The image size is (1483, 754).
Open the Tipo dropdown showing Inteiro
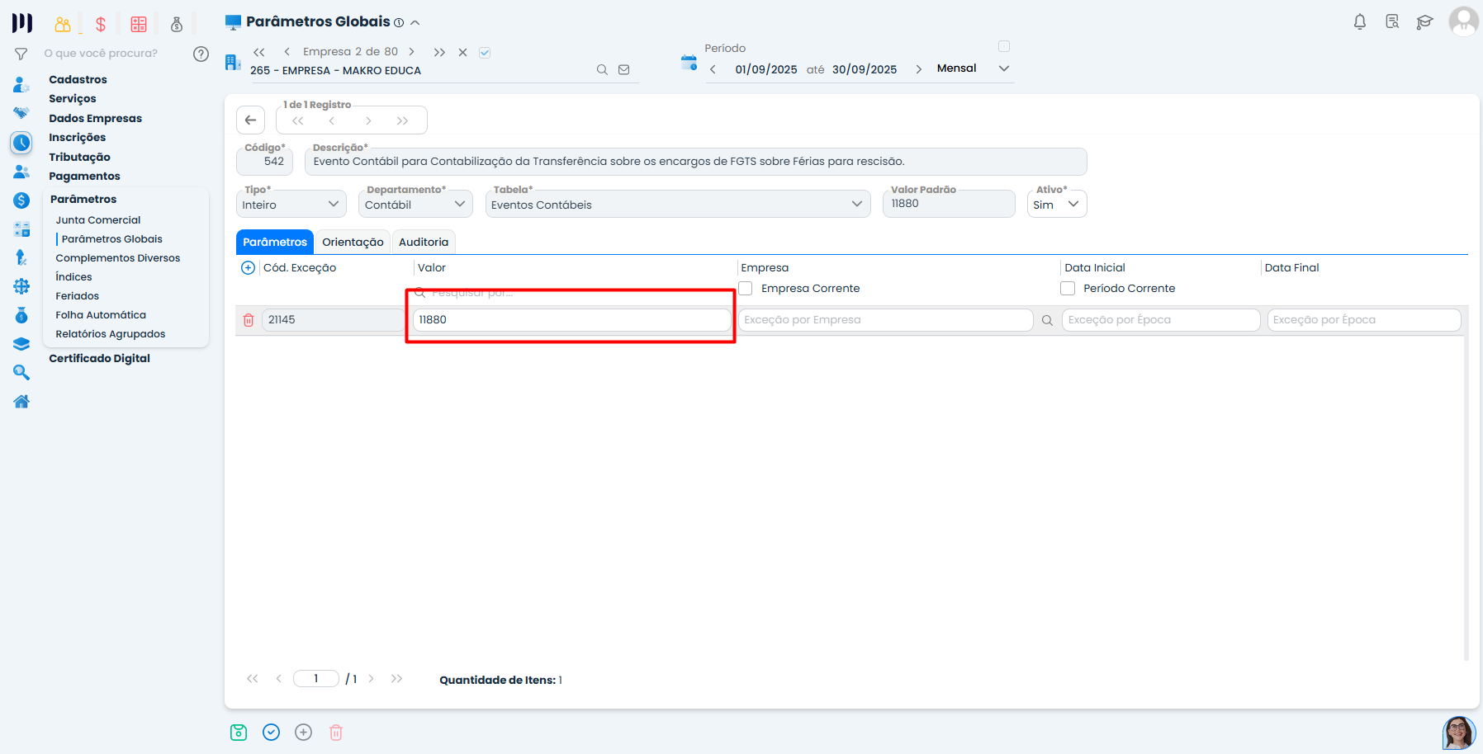[291, 205]
